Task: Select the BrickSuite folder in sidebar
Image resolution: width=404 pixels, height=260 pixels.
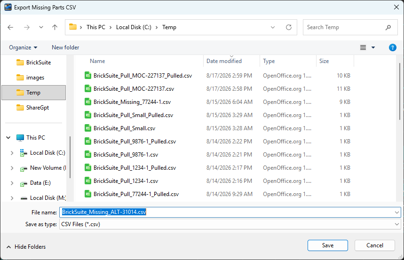Action: pyautogui.click(x=33, y=63)
